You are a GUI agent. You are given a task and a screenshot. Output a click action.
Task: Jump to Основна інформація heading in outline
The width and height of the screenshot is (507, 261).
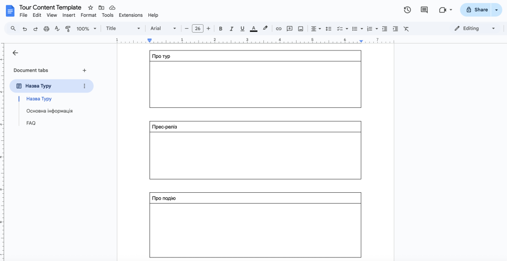tap(50, 111)
